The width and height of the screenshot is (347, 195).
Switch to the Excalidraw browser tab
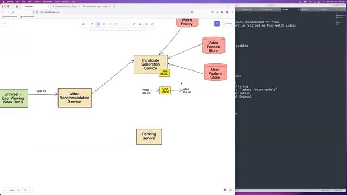coord(35,6)
